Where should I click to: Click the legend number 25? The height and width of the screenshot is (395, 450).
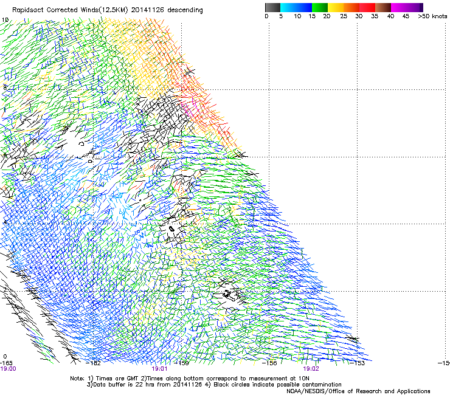click(x=344, y=16)
